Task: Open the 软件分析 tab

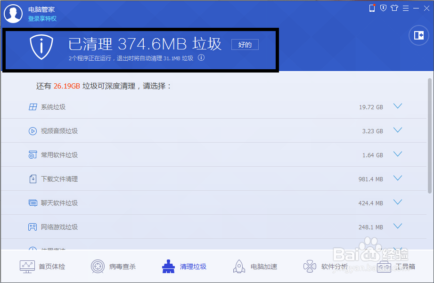Action: tap(326, 267)
